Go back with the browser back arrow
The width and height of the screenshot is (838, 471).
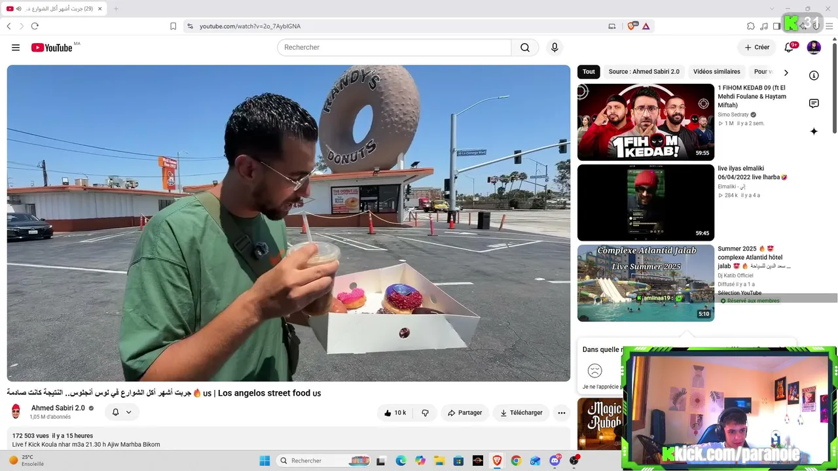(x=9, y=26)
